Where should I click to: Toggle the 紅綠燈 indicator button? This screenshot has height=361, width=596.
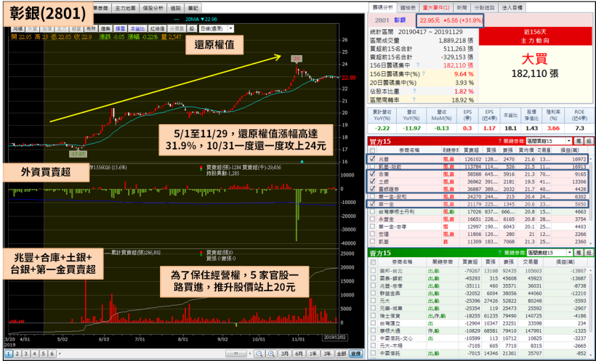click(x=157, y=29)
